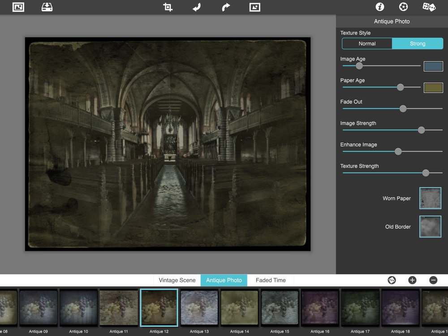448x336 pixels.
Task: Remove preset with the minus button
Action: 433,280
